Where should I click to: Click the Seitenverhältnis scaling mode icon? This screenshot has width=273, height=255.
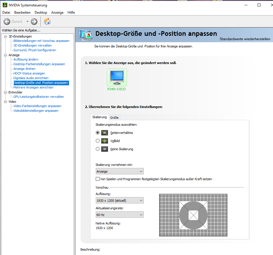105,133
